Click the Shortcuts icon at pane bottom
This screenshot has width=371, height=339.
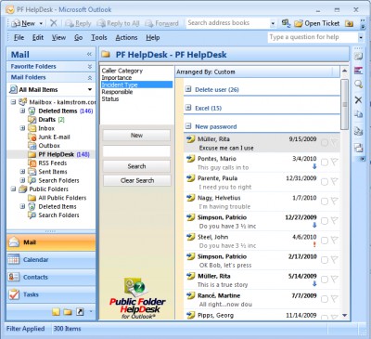click(80, 312)
